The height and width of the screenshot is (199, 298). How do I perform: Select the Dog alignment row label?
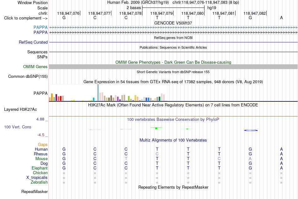[44, 164]
